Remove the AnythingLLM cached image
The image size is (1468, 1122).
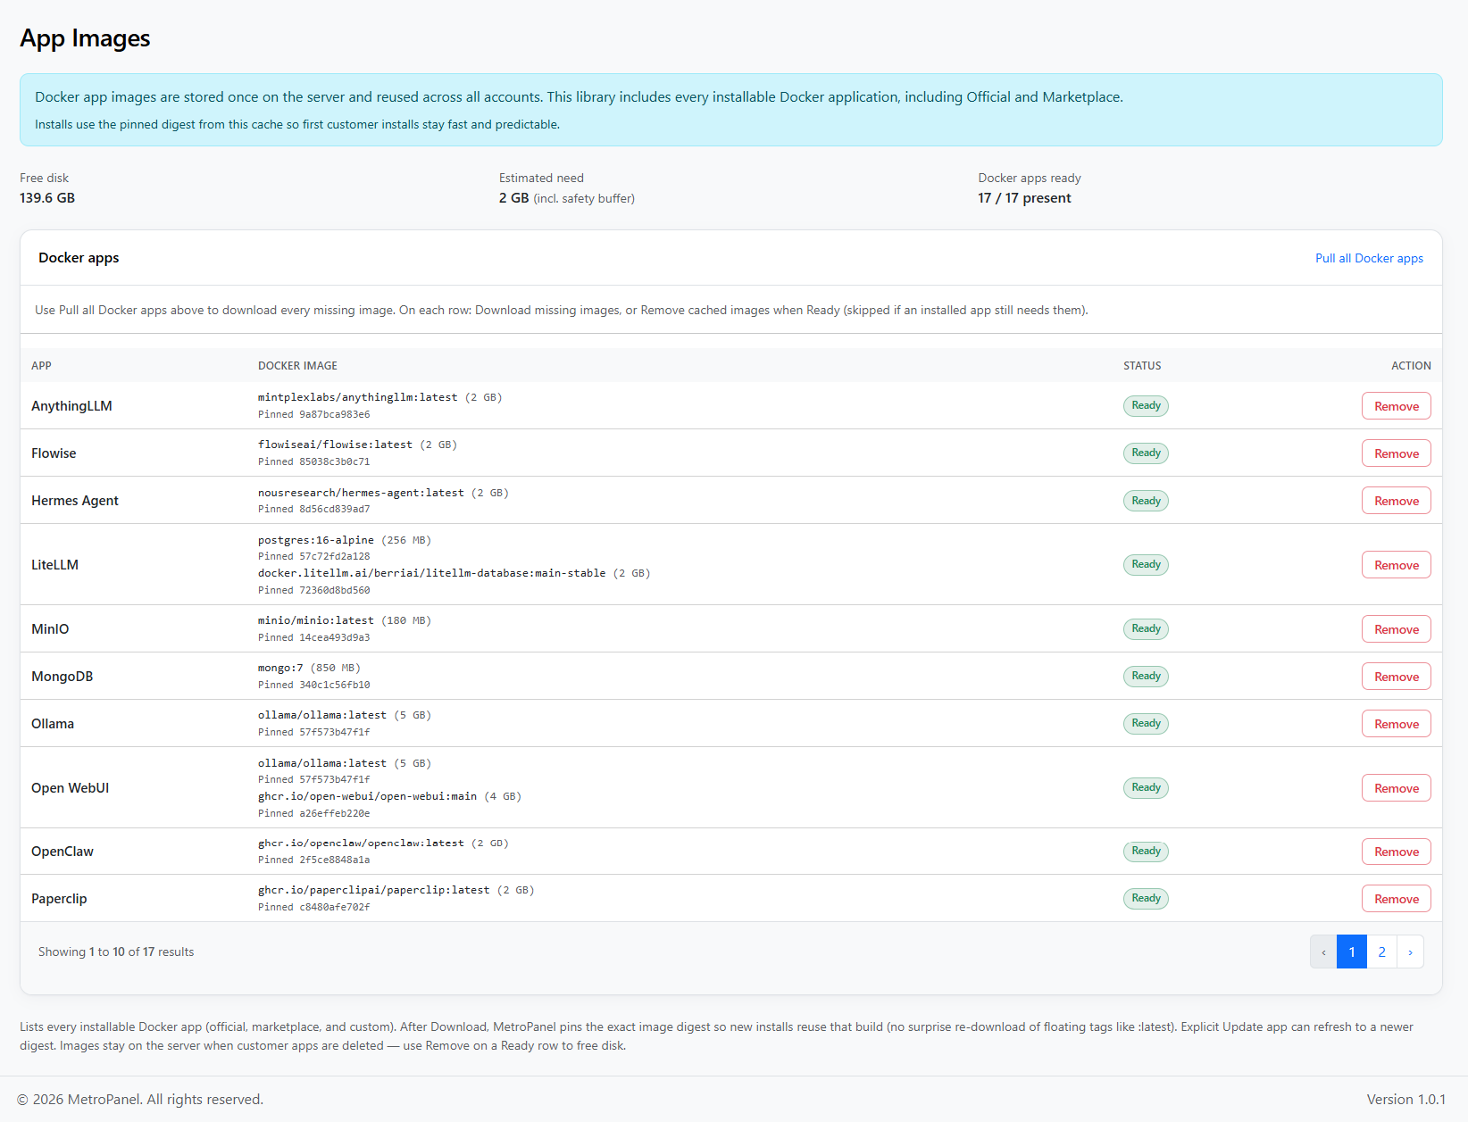tap(1397, 406)
